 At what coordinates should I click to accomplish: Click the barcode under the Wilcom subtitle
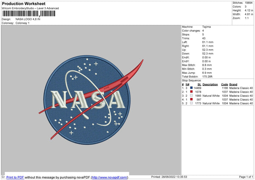pyautogui.click(x=29, y=14)
